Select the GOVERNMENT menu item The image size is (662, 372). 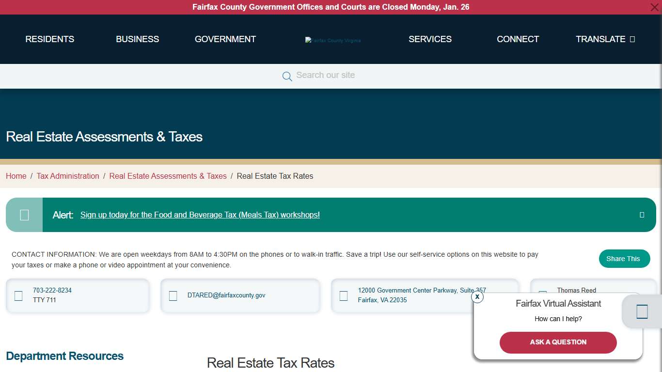click(x=225, y=39)
